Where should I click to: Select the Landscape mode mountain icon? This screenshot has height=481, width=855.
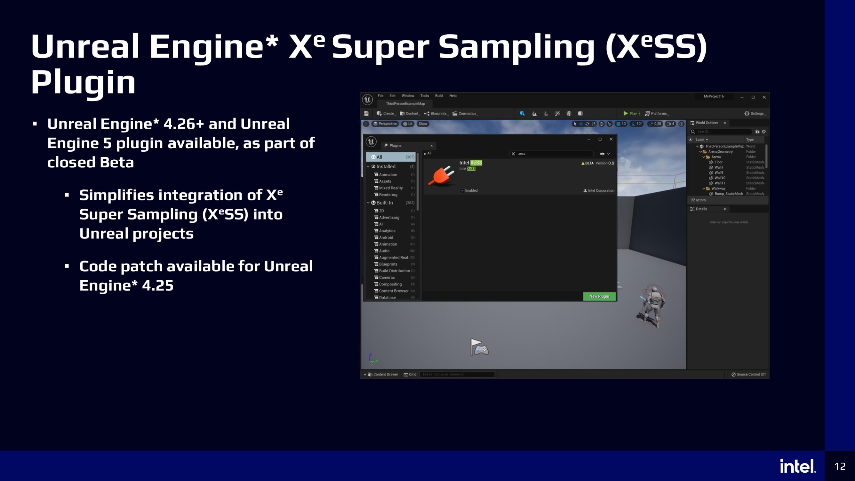click(534, 114)
